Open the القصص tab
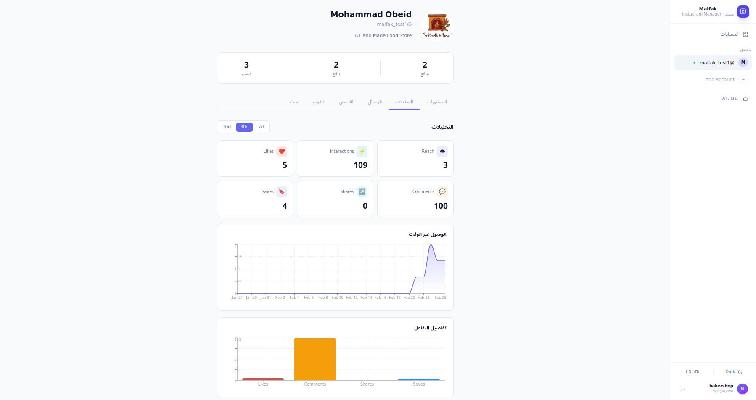 coord(346,102)
